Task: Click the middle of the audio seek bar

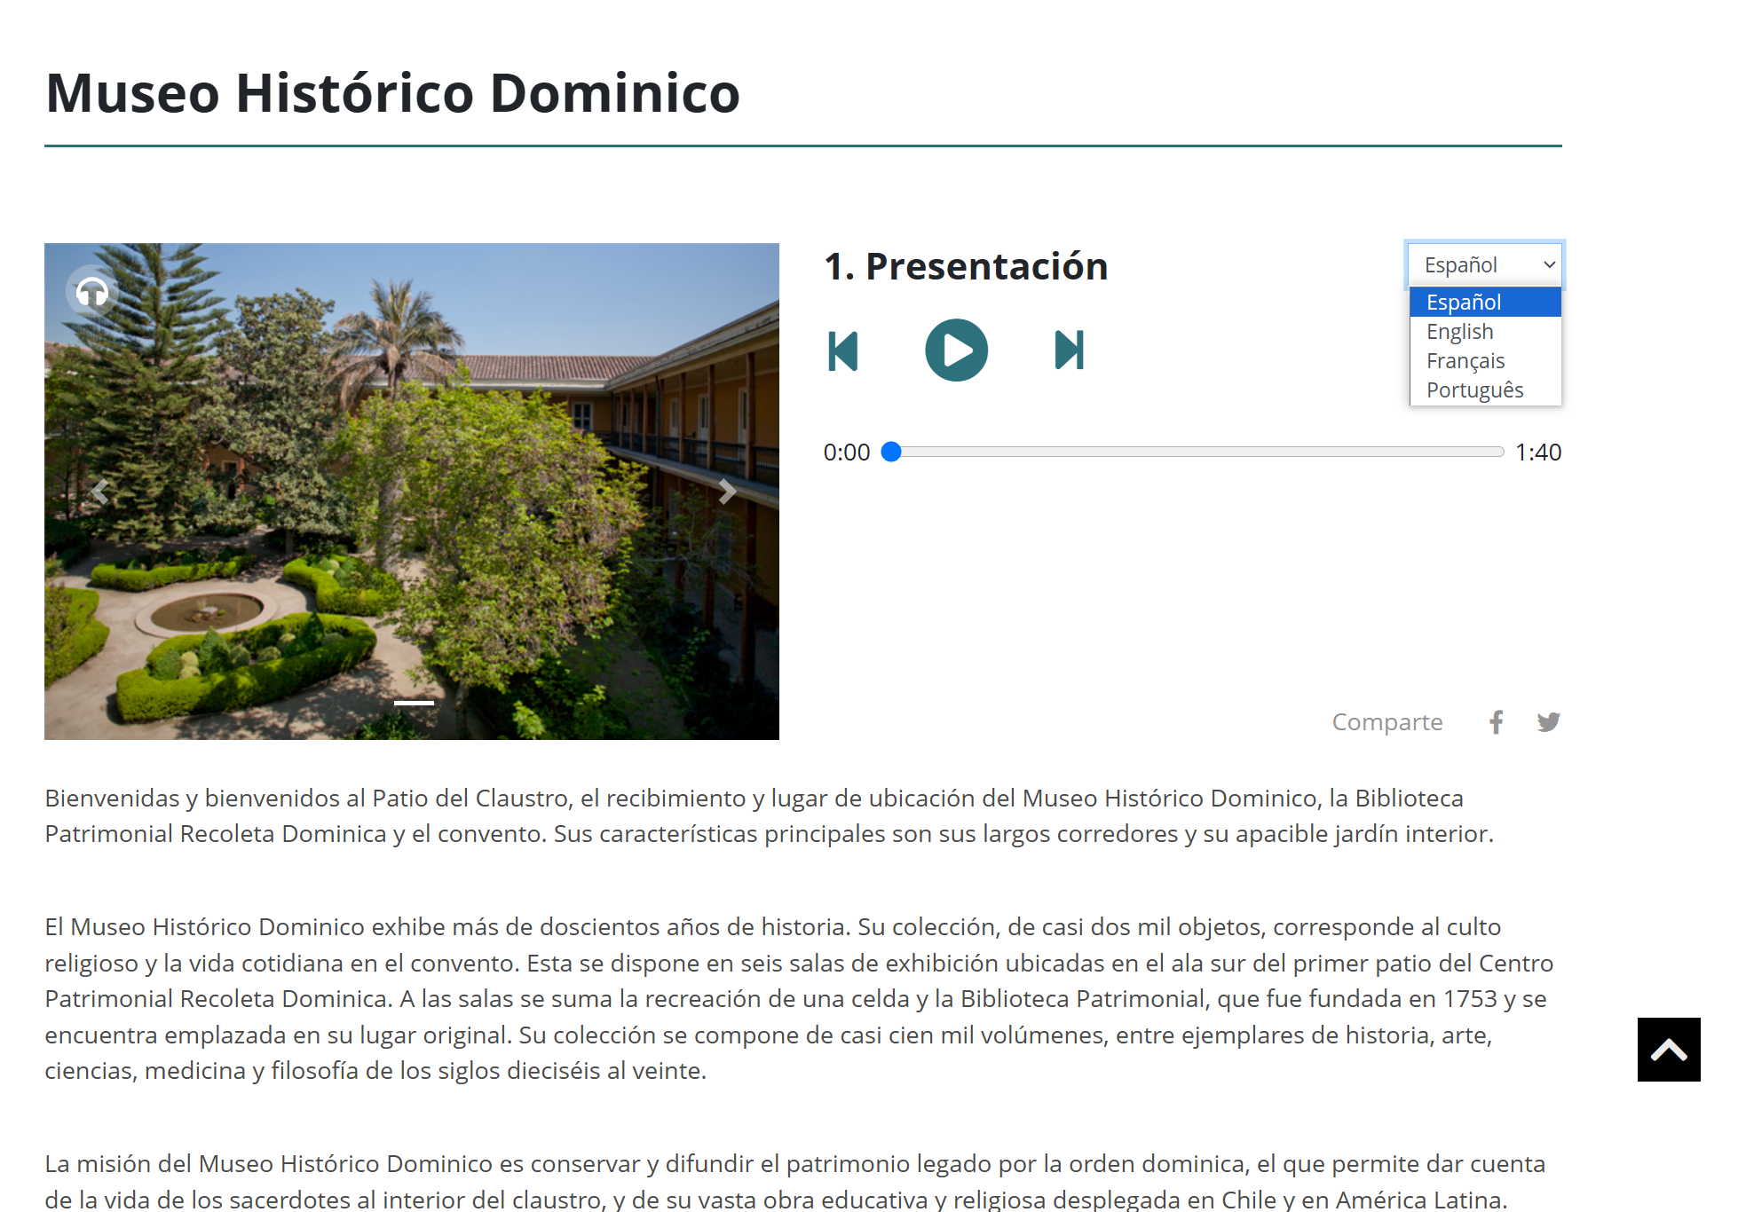Action: [x=1194, y=453]
